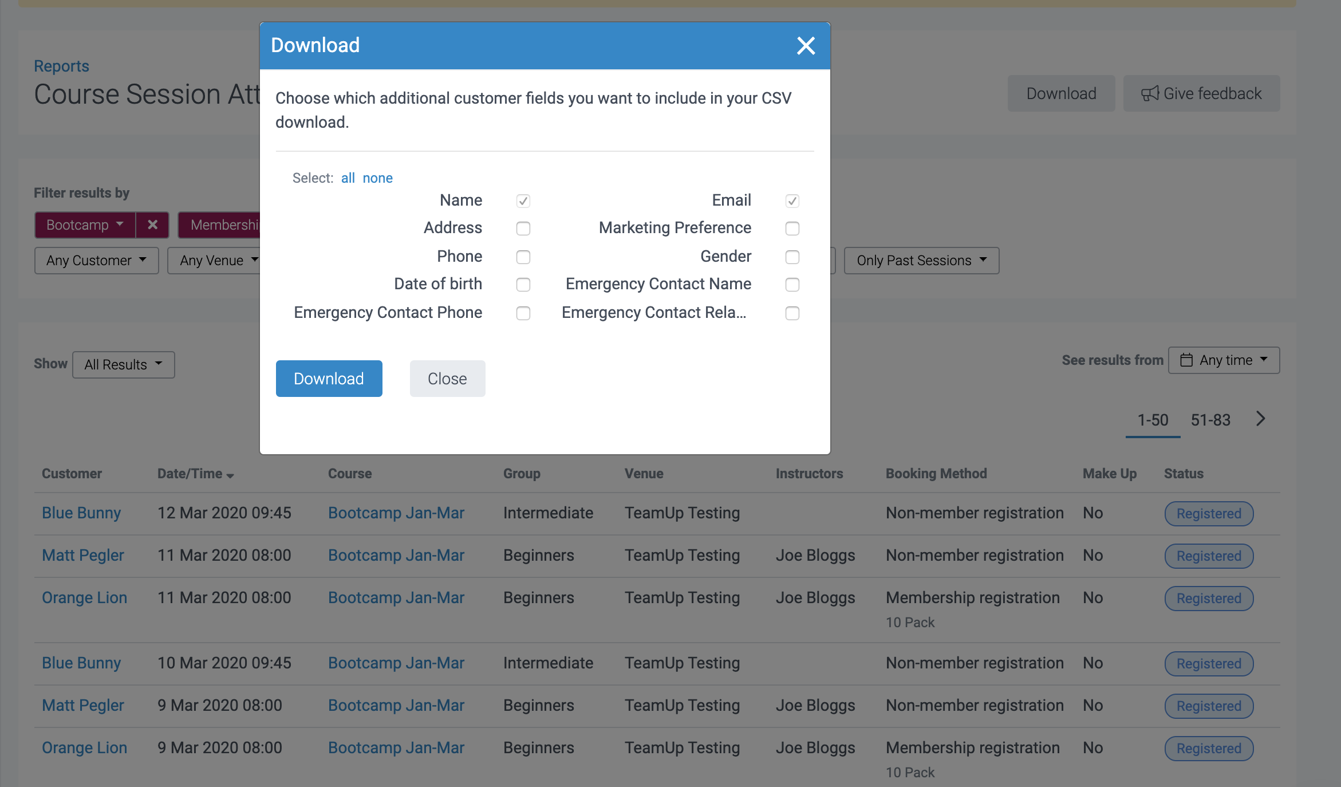Click the calendar icon in Any time
The height and width of the screenshot is (787, 1341).
(1186, 360)
